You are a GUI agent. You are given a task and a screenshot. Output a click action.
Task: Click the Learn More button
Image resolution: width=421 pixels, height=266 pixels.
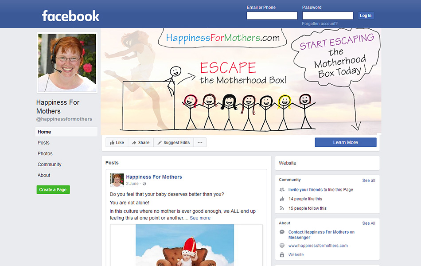(346, 142)
